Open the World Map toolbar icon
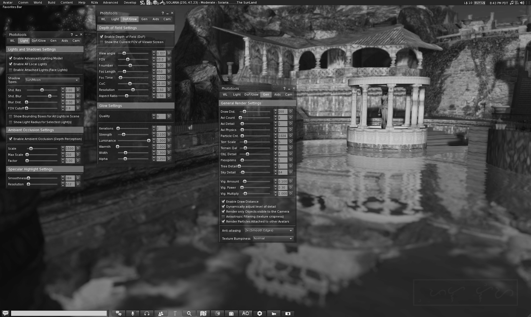 [x=203, y=313]
